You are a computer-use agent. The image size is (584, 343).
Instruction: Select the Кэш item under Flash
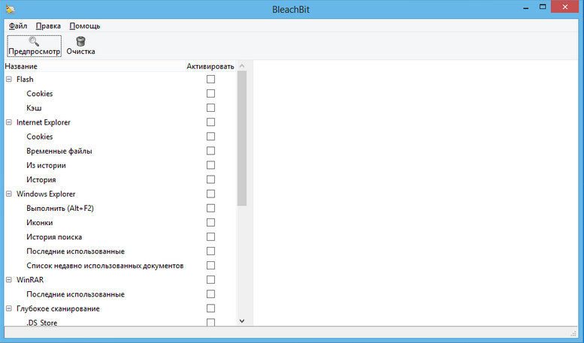click(34, 108)
